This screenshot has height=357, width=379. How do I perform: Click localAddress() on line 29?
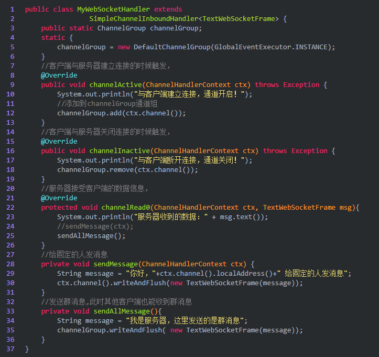point(244,273)
